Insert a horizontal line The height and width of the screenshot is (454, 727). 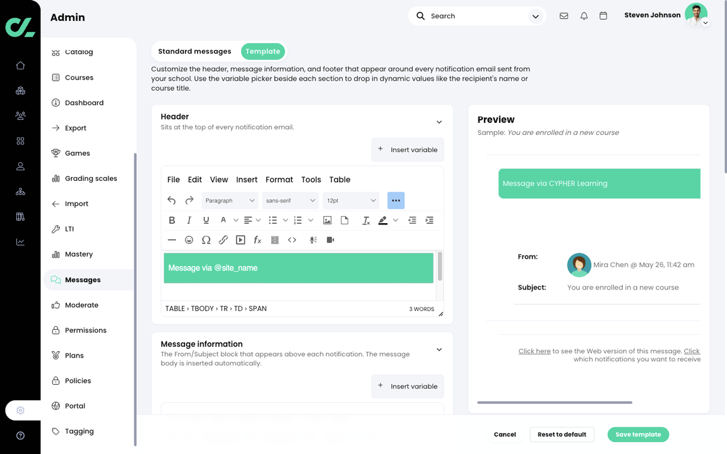coord(172,240)
